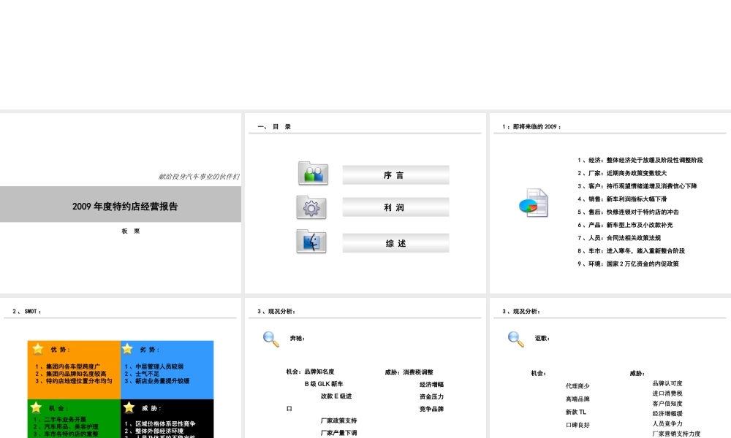Click 口碑良好 text
The width and height of the screenshot is (731, 438).
577,426
